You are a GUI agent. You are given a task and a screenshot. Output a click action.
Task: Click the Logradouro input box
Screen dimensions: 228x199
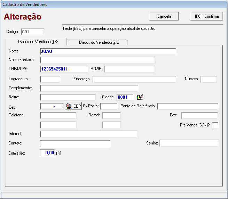click(x=50, y=79)
